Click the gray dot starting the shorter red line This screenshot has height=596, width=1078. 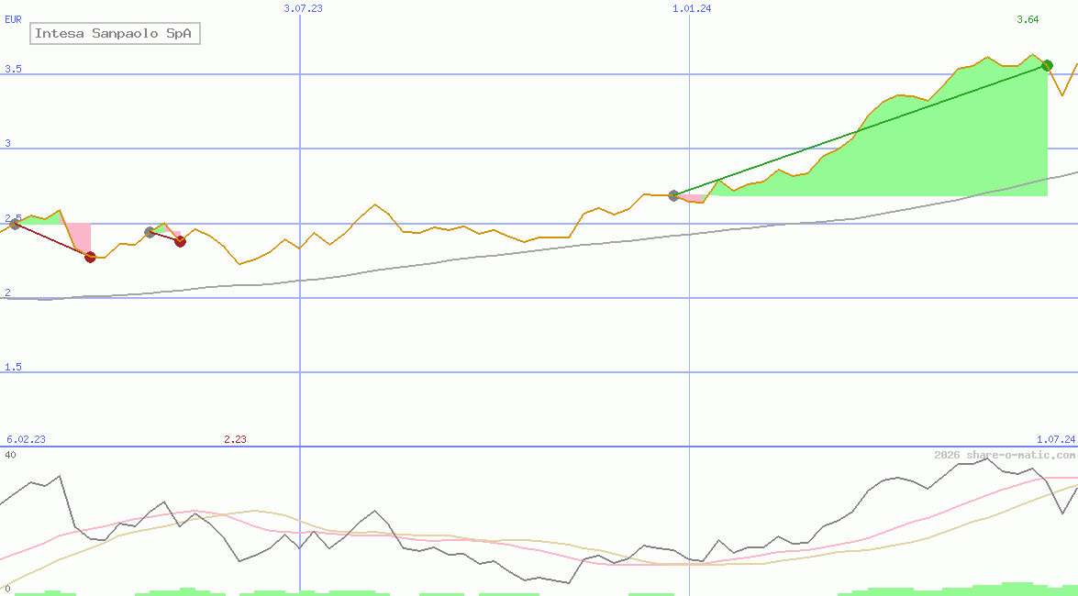150,232
